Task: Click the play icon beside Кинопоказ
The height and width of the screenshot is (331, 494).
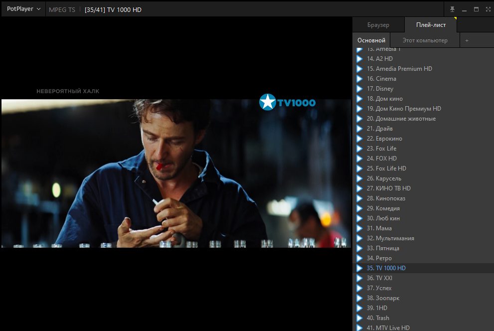Action: (359, 198)
